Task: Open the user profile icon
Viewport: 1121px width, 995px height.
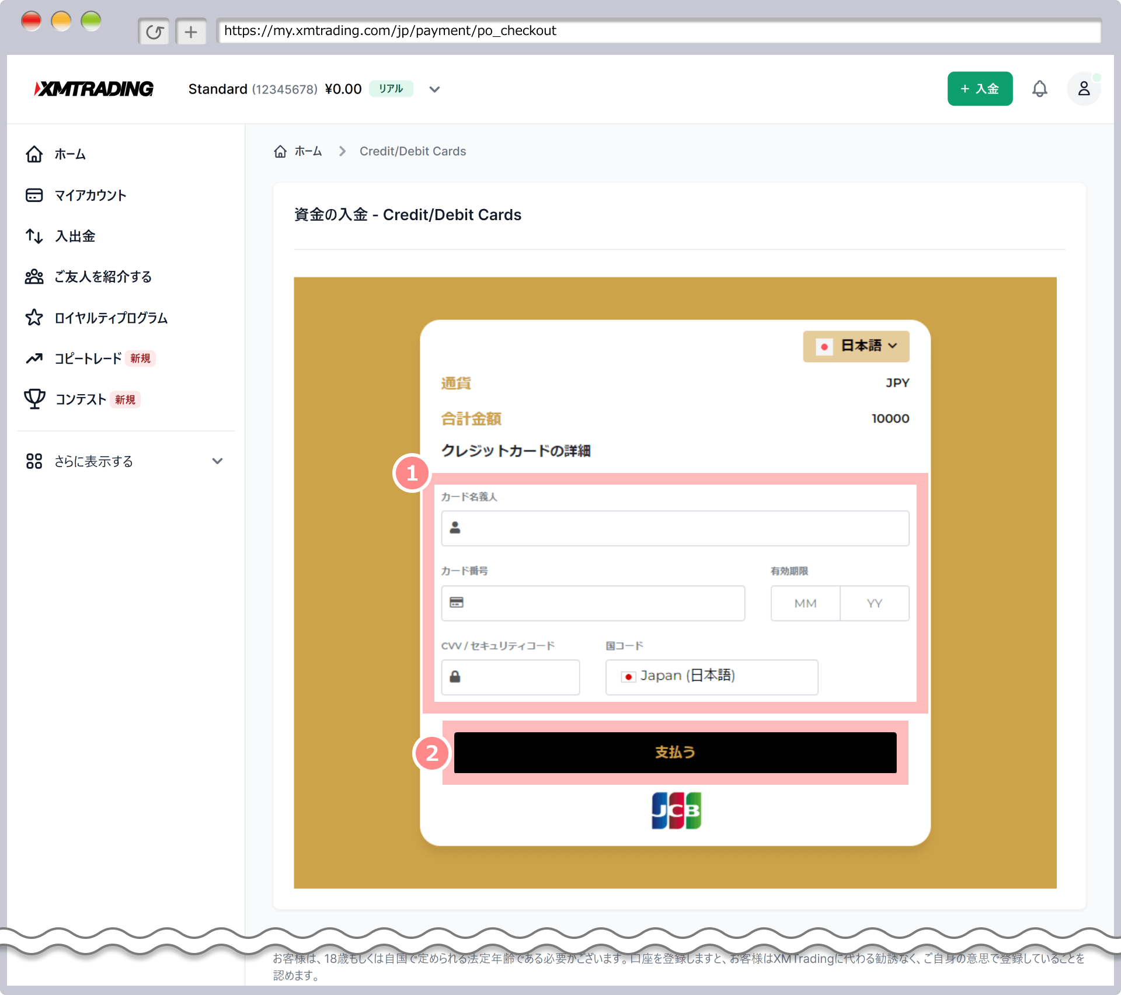Action: pyautogui.click(x=1084, y=89)
